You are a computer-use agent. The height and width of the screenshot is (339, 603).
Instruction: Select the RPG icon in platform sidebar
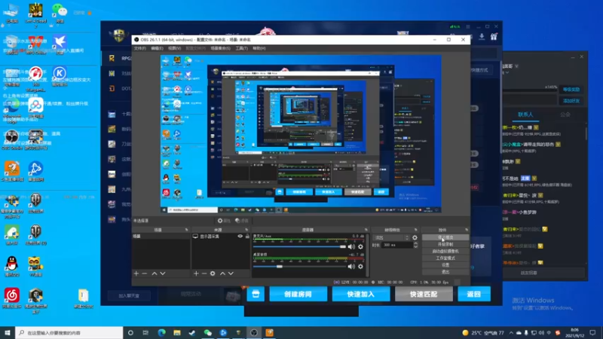tap(112, 58)
